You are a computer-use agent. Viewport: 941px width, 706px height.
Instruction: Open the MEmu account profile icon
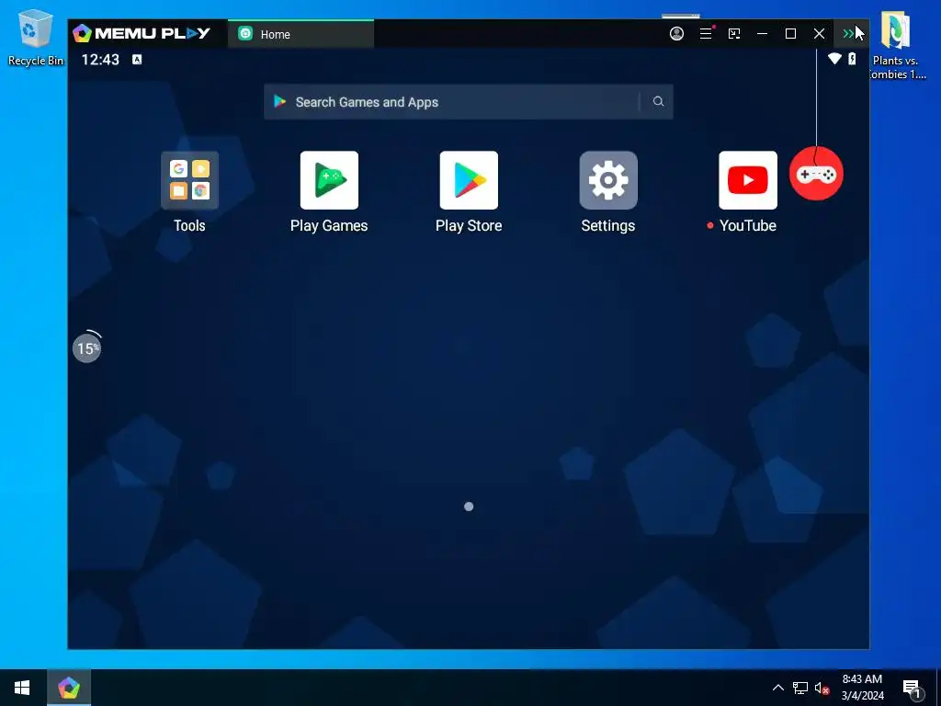point(676,34)
